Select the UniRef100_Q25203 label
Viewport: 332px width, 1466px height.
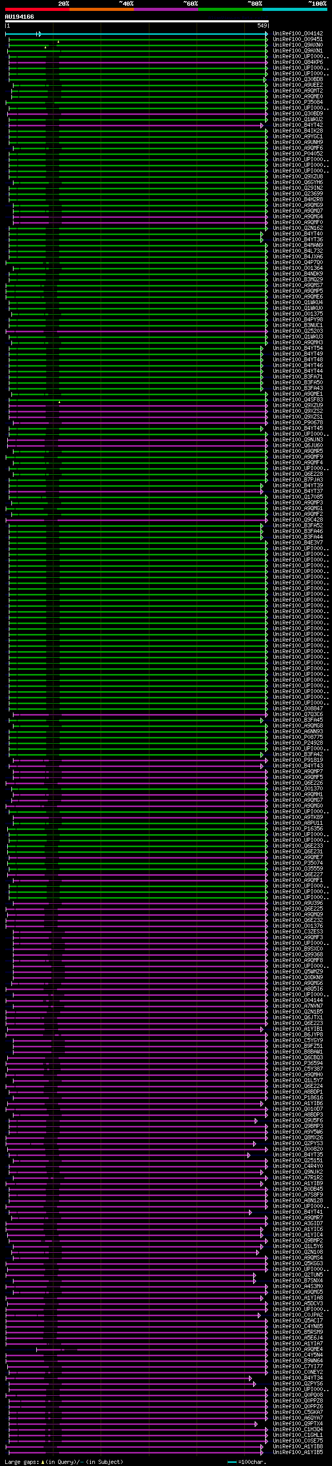(298, 331)
